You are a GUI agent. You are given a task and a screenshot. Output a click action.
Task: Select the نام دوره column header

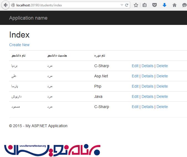point(100,56)
